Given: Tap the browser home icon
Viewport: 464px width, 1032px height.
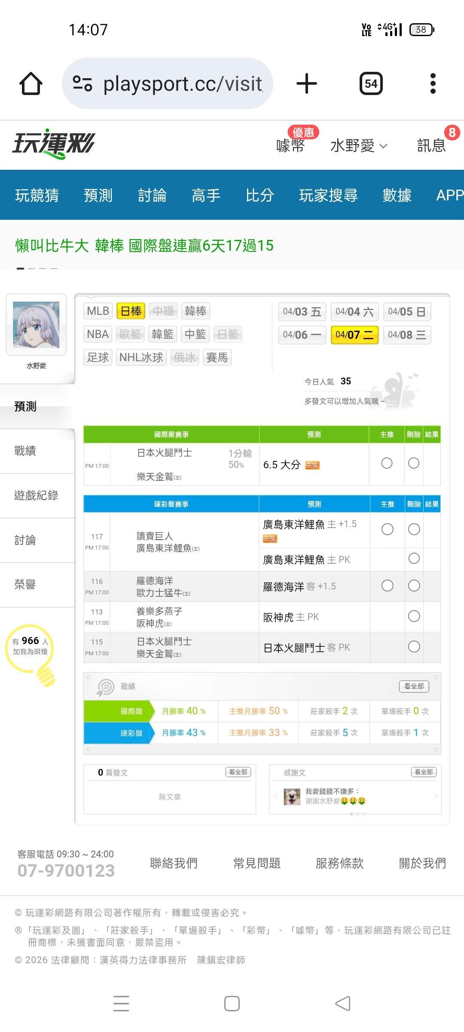Looking at the screenshot, I should [x=31, y=83].
